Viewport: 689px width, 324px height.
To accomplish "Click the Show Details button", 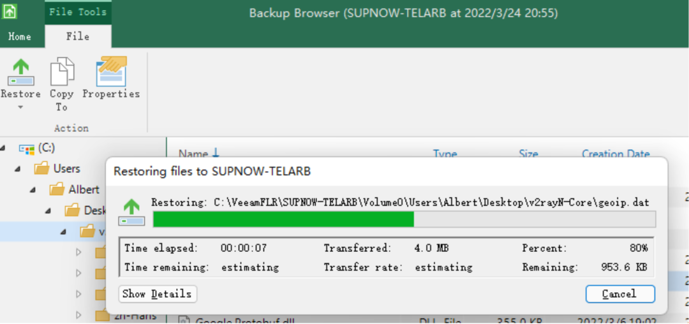I will click(x=158, y=294).
